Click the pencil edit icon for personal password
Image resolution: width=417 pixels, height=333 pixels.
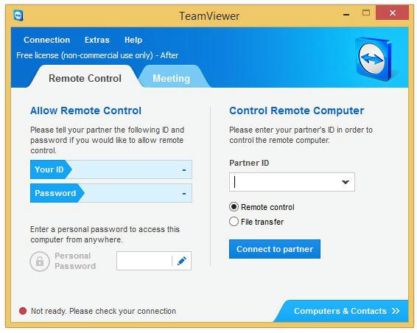point(182,261)
